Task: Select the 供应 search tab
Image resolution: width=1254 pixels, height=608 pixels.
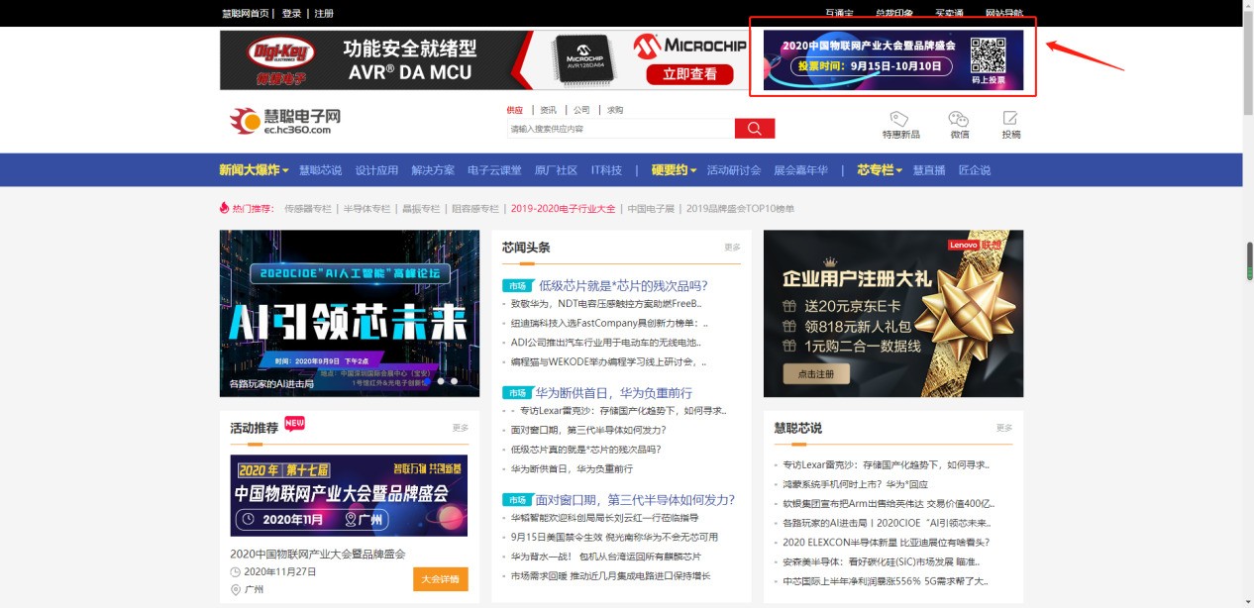Action: click(514, 110)
